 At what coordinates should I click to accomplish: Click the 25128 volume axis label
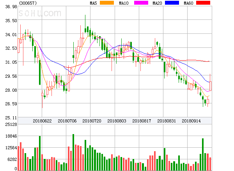click(11, 124)
